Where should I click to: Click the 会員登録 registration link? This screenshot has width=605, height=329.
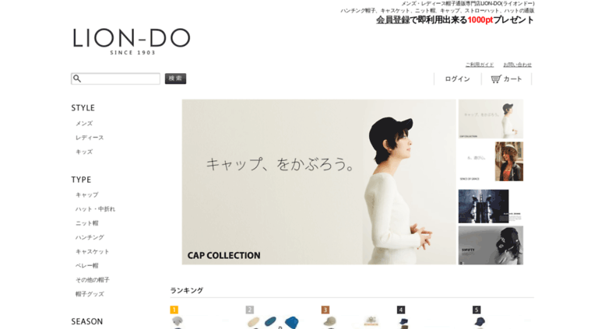(x=392, y=20)
